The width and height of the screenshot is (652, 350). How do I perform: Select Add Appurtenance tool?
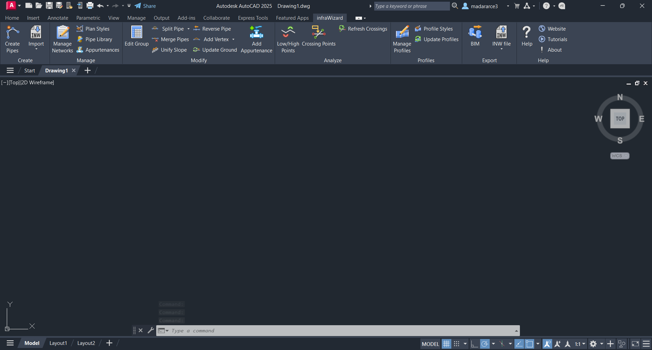[256, 39]
